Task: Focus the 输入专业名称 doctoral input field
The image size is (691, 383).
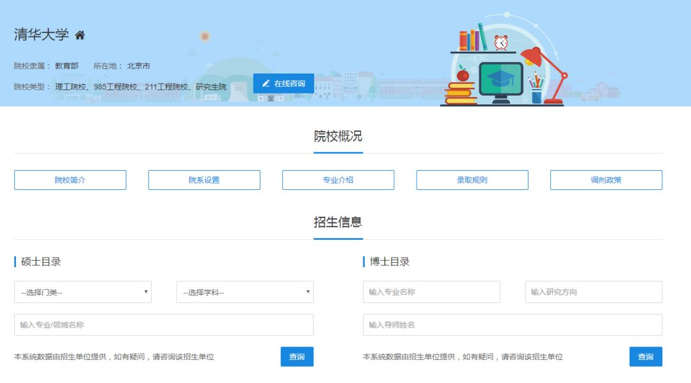Action: (x=431, y=292)
